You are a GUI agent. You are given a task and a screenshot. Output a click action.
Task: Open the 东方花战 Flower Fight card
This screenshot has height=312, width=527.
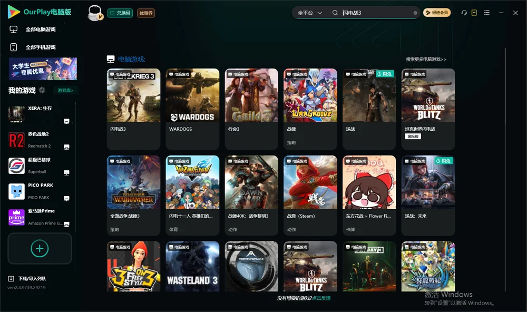369,196
